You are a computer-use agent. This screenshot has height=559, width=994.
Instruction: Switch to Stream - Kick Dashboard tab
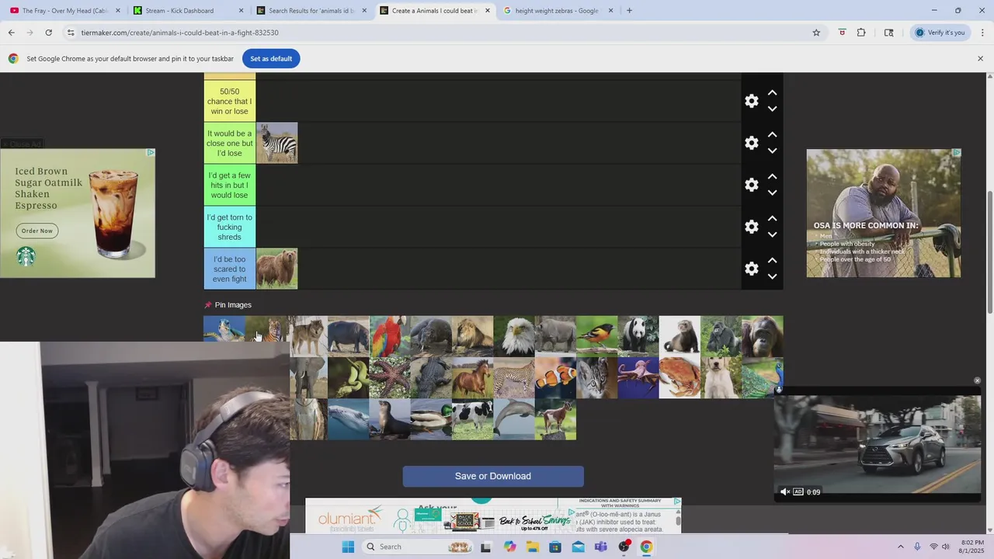[x=189, y=11]
